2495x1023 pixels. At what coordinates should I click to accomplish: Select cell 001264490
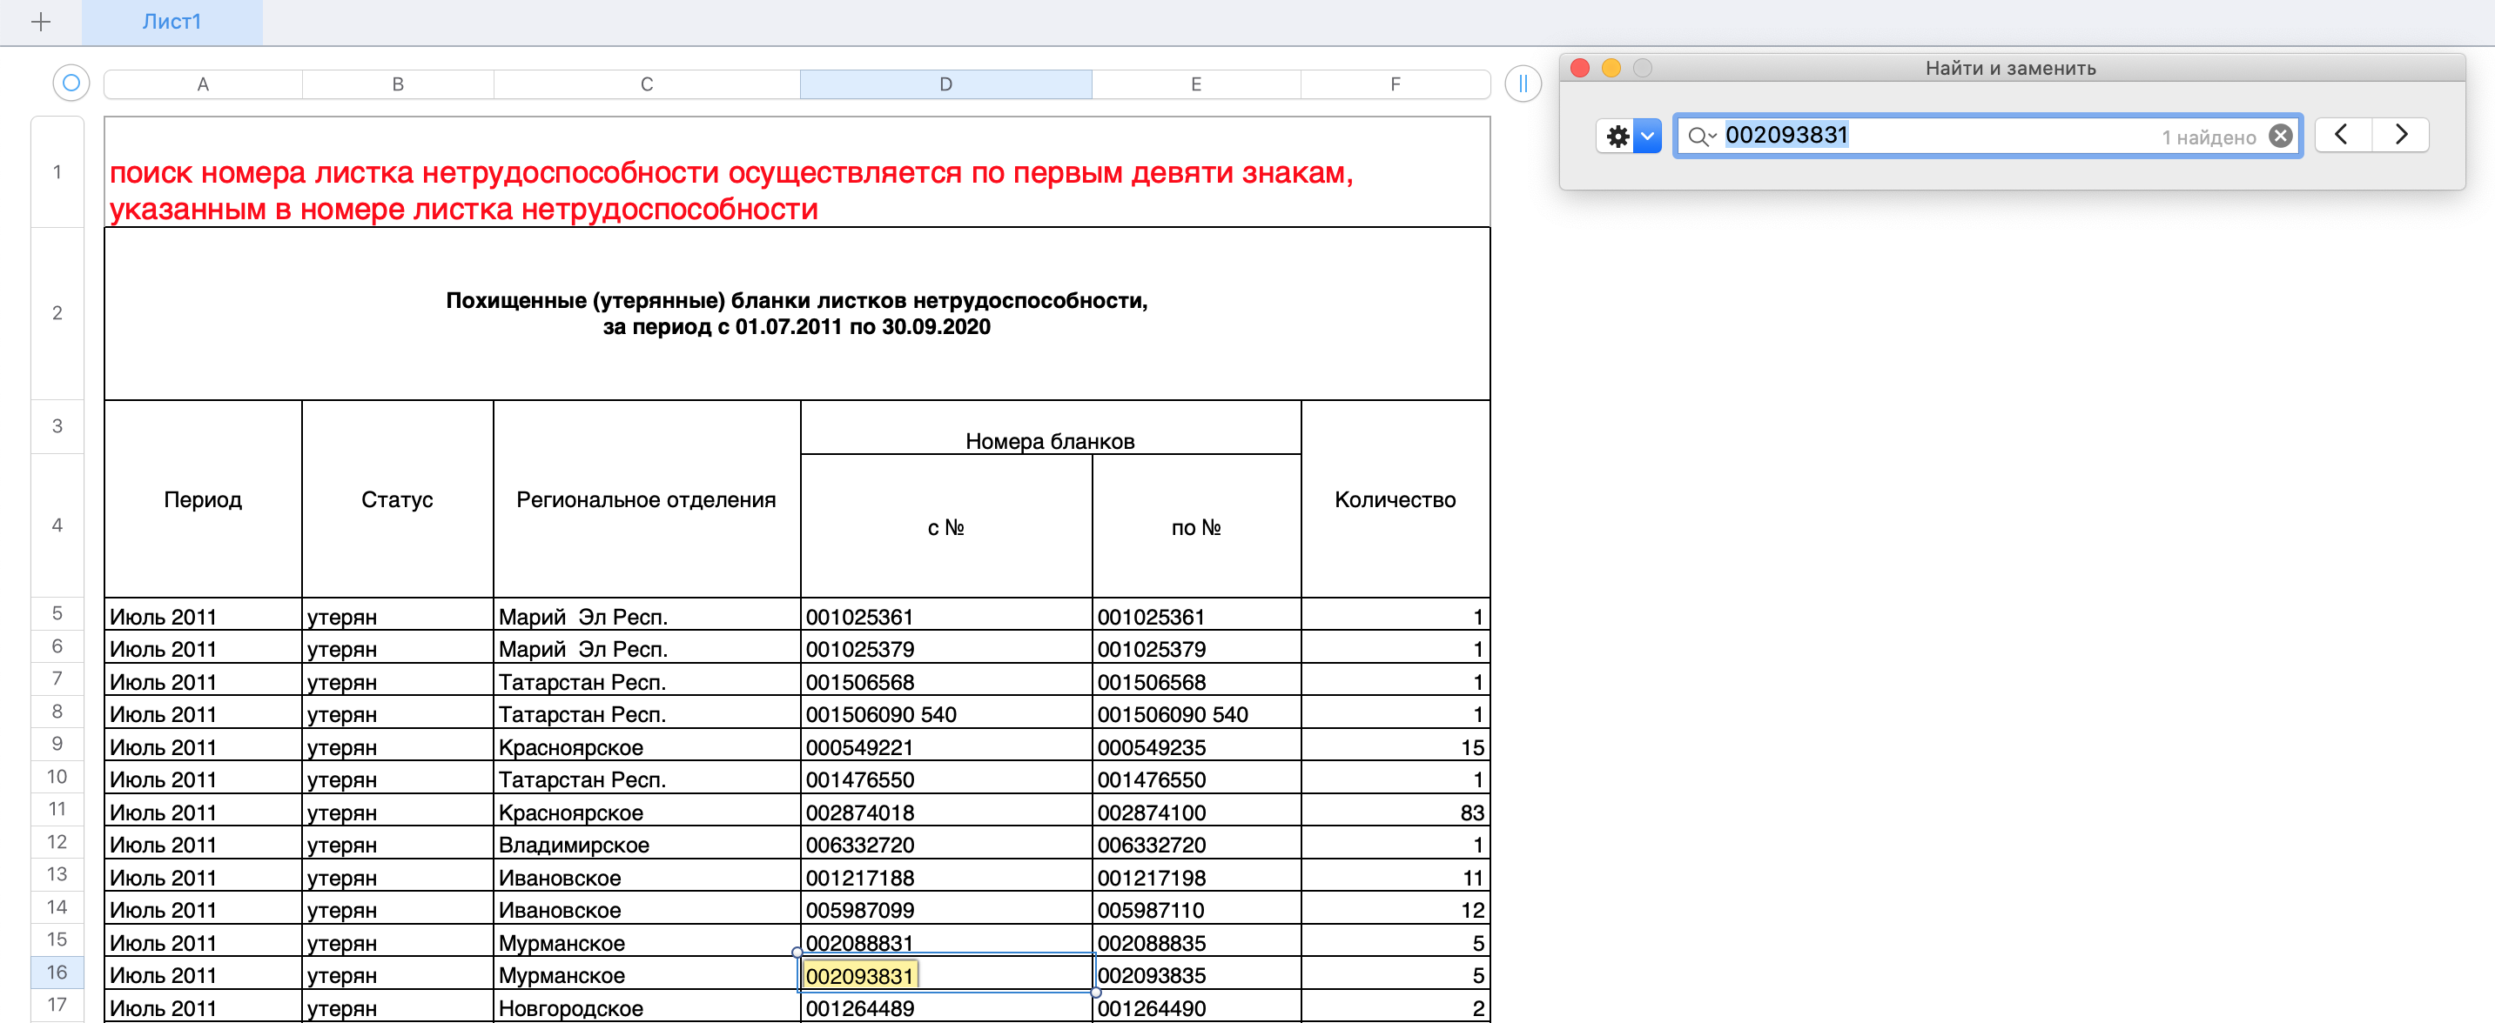pyautogui.click(x=1196, y=1007)
